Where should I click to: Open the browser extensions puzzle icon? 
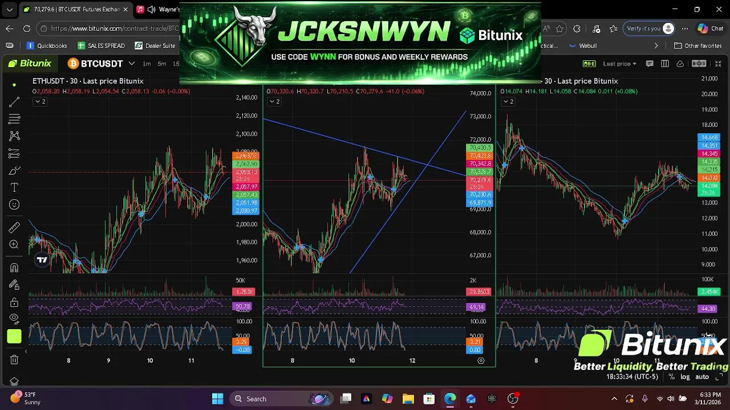pyautogui.click(x=577, y=28)
